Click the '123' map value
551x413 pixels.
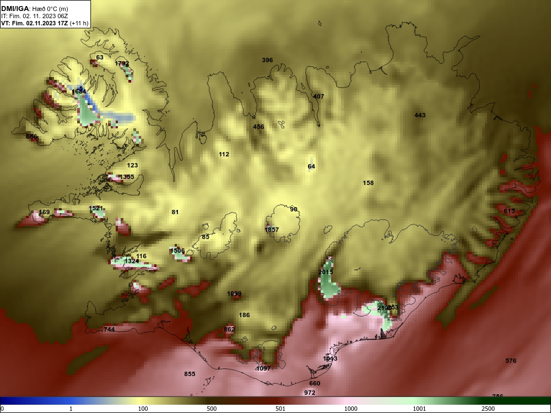(132, 165)
